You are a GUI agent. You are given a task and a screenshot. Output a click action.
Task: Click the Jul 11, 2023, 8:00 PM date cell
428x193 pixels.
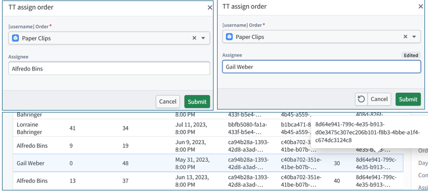(191, 128)
